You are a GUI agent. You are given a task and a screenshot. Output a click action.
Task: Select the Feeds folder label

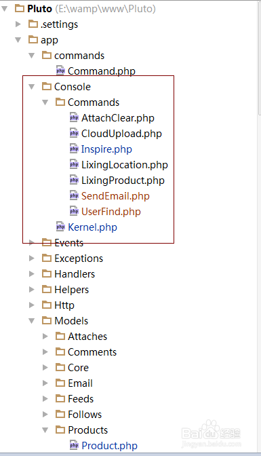[x=81, y=399]
